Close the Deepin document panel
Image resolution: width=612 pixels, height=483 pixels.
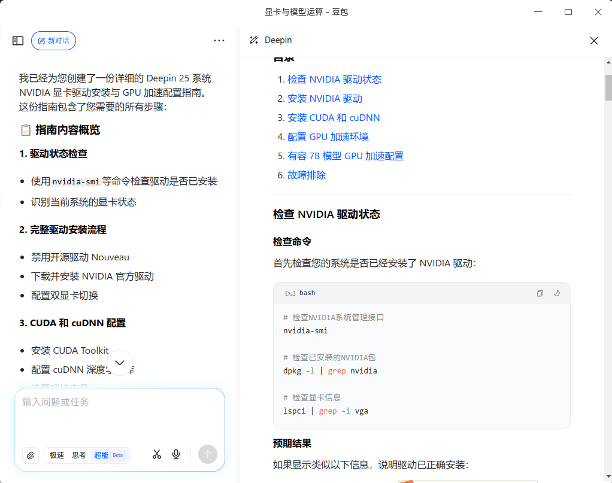click(594, 41)
